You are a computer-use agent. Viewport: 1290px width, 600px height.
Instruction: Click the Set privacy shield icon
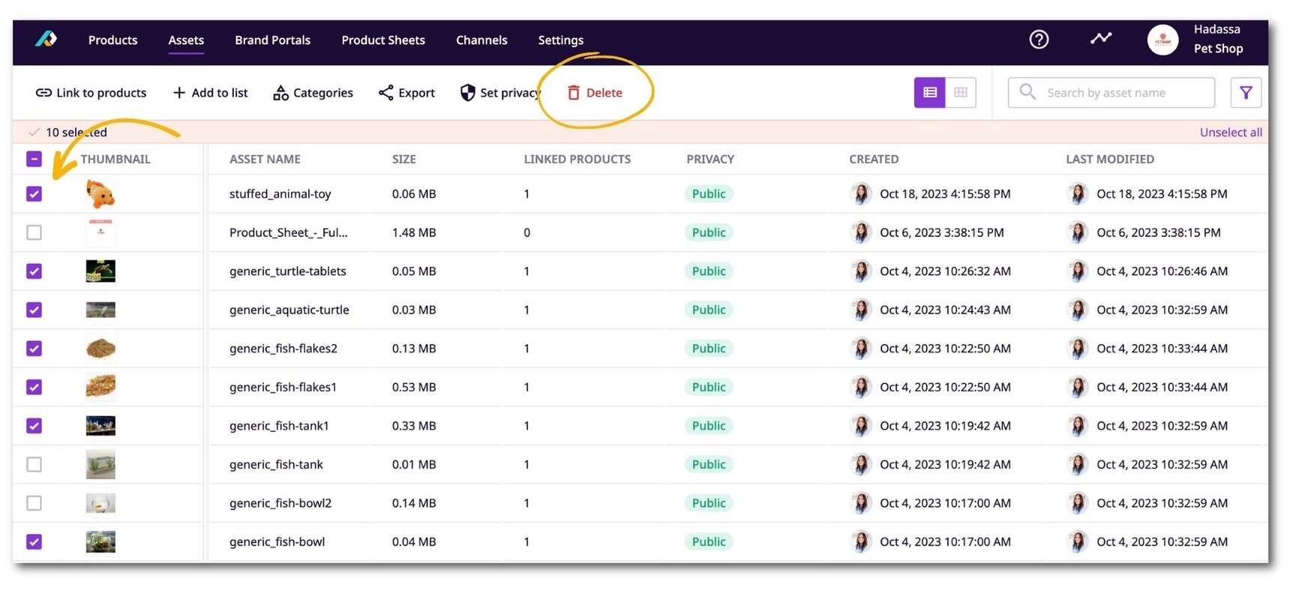pyautogui.click(x=468, y=93)
